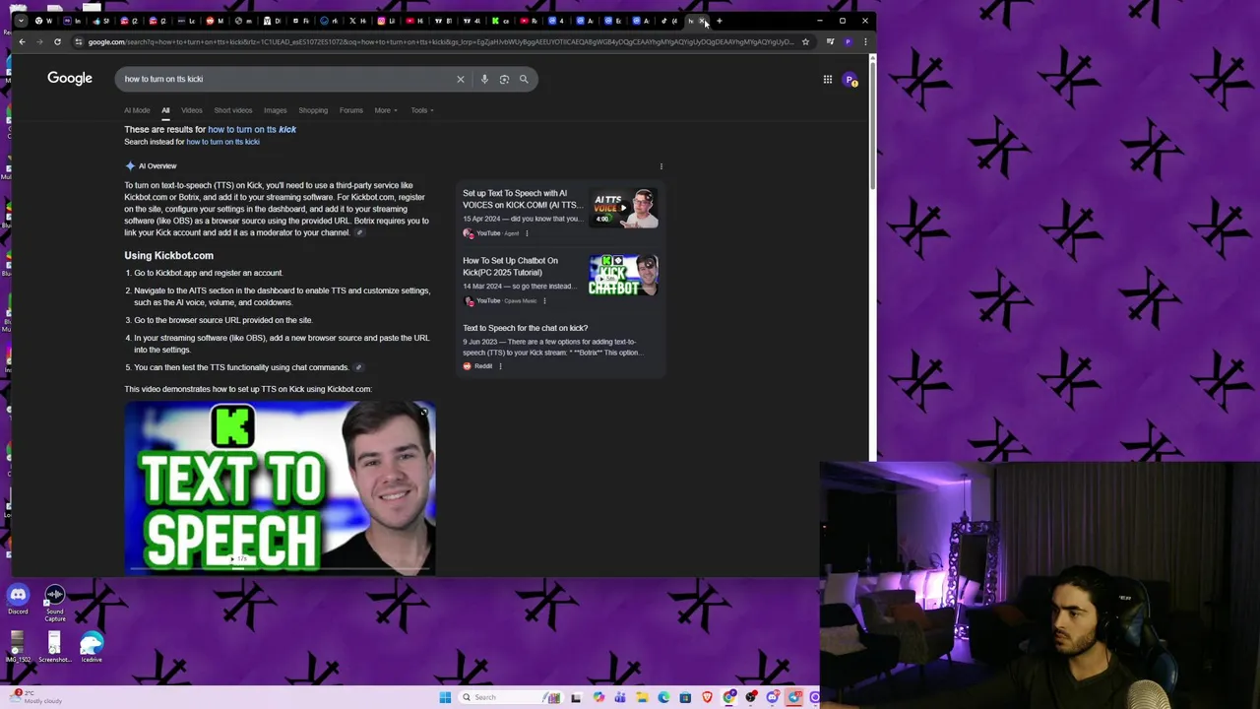The image size is (1260, 709).
Task: Open source link icon after overview paragraph
Action: click(359, 232)
